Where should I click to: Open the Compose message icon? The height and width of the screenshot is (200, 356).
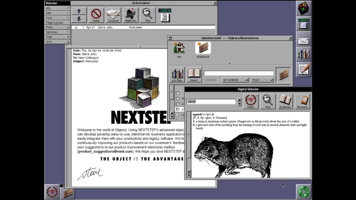113,15
